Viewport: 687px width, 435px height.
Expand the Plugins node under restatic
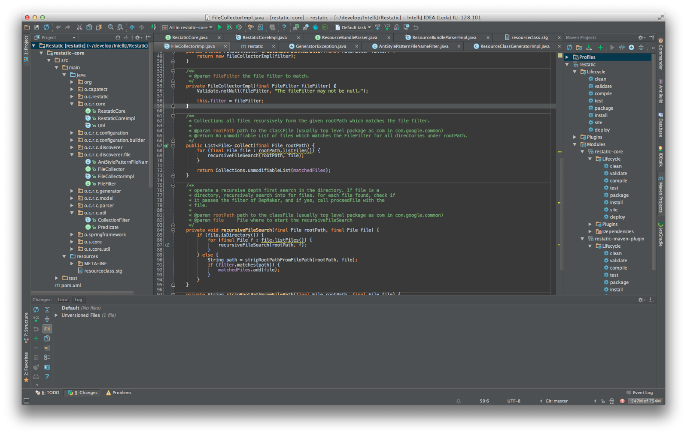click(x=574, y=137)
